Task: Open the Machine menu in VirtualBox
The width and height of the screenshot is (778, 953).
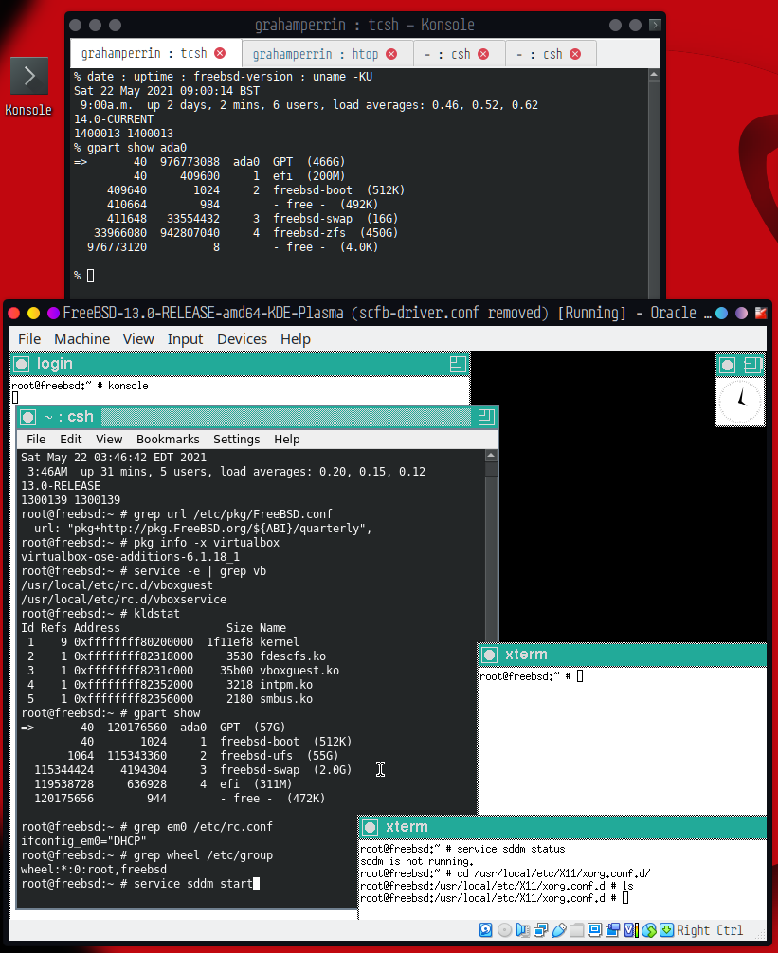Action: pos(81,339)
